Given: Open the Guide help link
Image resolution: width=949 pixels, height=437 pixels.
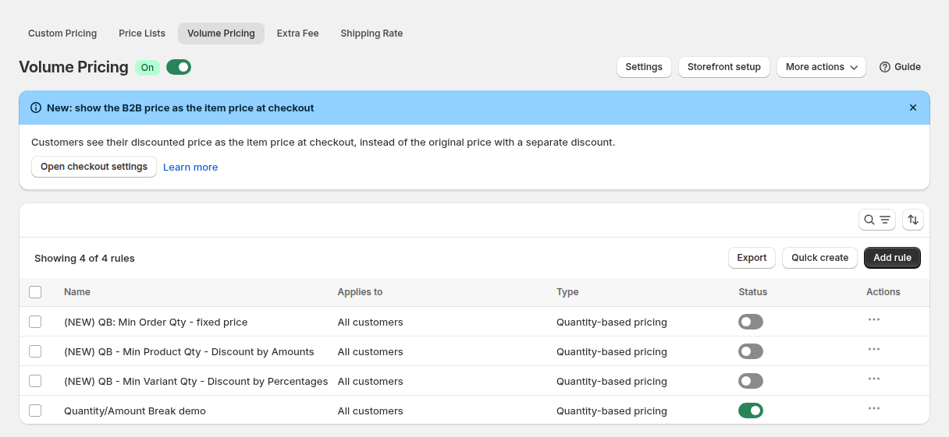Looking at the screenshot, I should pos(900,67).
